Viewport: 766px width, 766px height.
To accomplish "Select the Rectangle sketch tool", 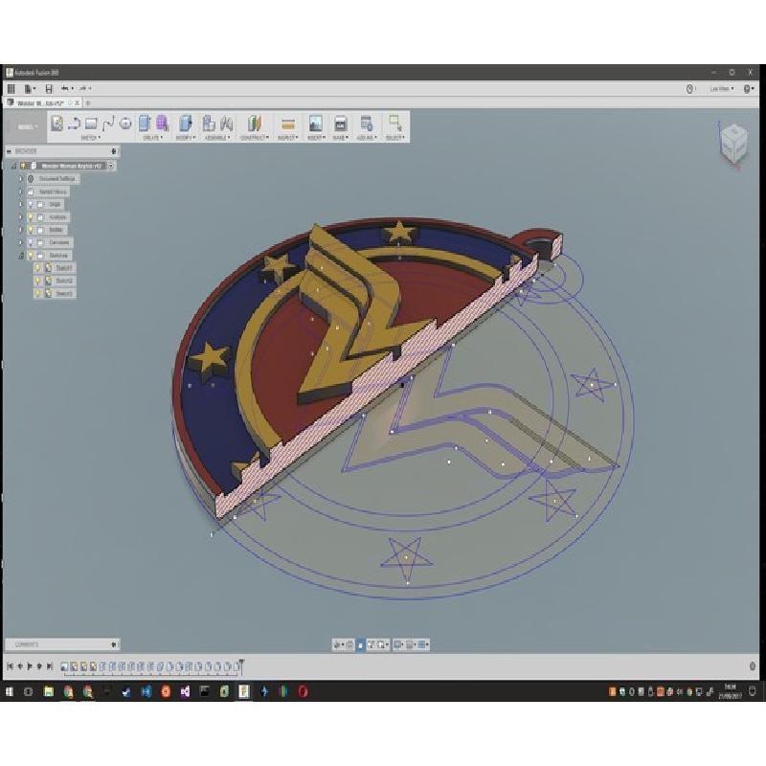I will [91, 124].
